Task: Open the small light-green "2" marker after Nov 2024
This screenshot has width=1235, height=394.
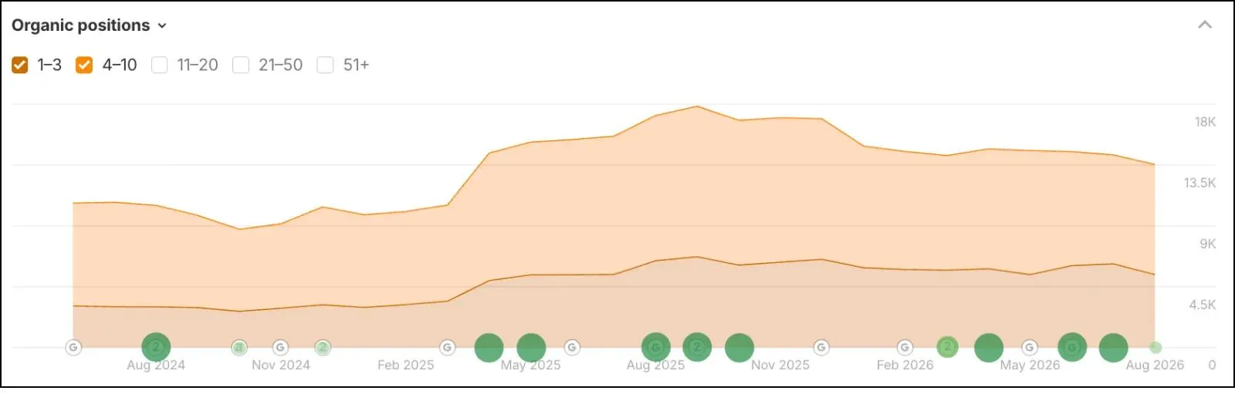Action: coord(323,348)
